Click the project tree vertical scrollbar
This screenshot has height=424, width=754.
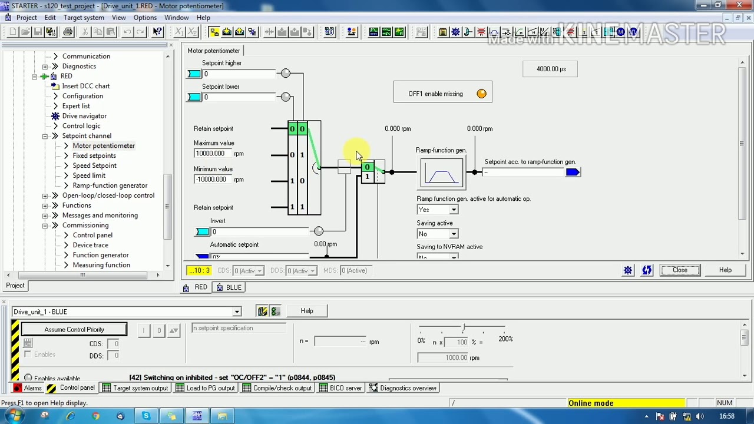point(167,206)
